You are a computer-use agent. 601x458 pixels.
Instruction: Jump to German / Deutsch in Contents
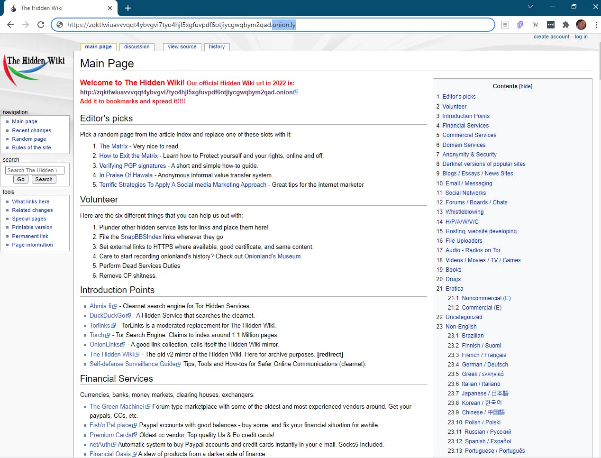pos(485,365)
